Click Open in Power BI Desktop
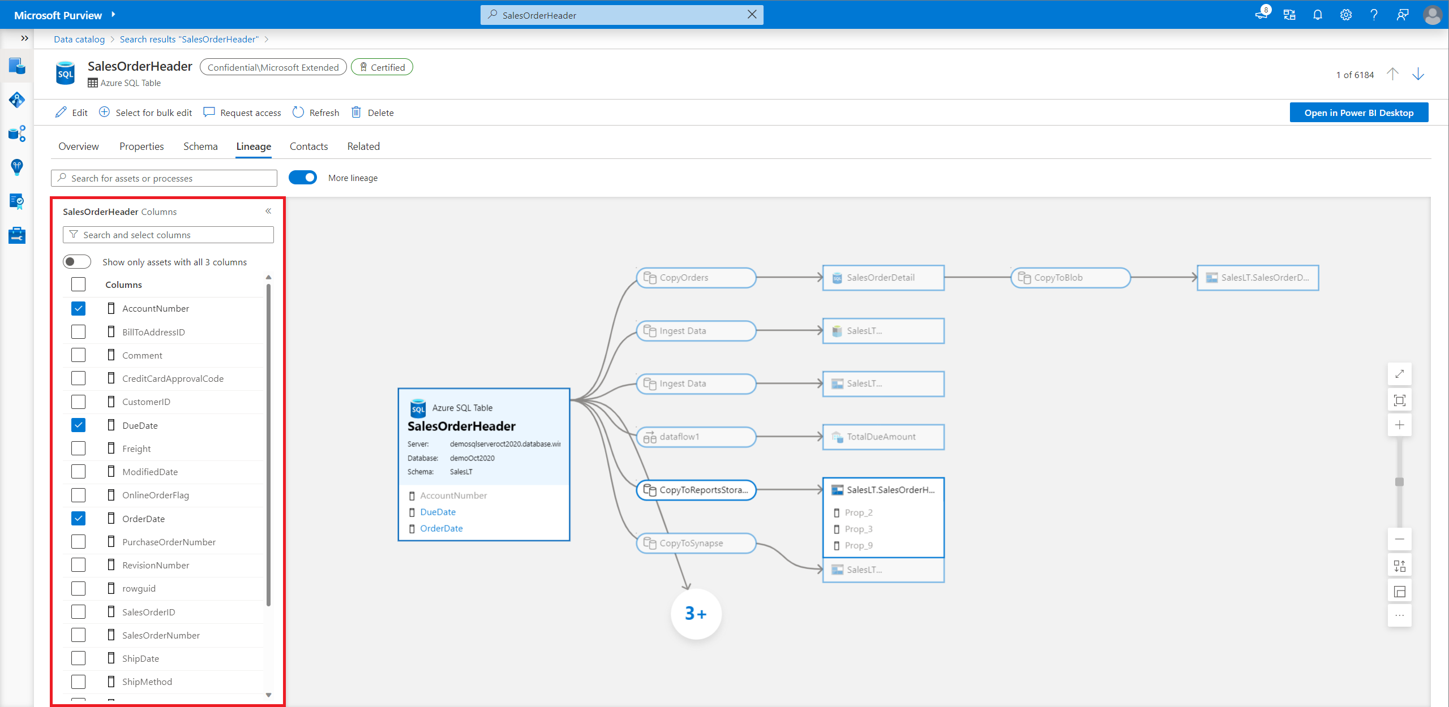The width and height of the screenshot is (1449, 707). [x=1358, y=113]
